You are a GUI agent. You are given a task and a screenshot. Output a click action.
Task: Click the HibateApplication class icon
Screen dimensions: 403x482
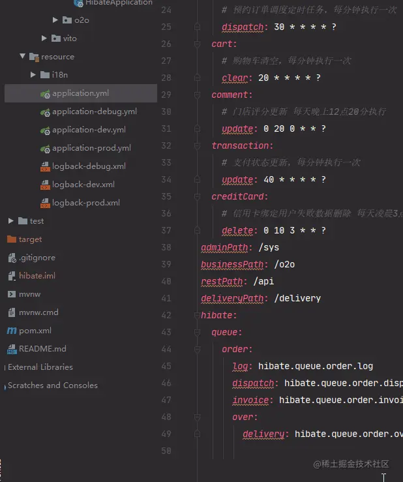coord(78,3)
